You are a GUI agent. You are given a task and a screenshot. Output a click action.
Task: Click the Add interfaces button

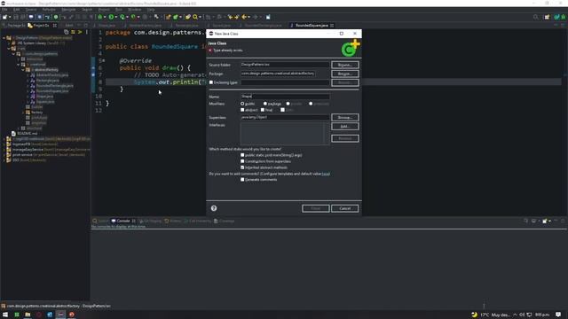click(x=345, y=127)
